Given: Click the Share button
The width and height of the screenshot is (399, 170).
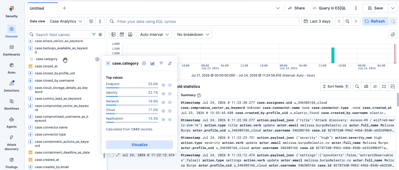Looking at the screenshot, I should [x=297, y=8].
